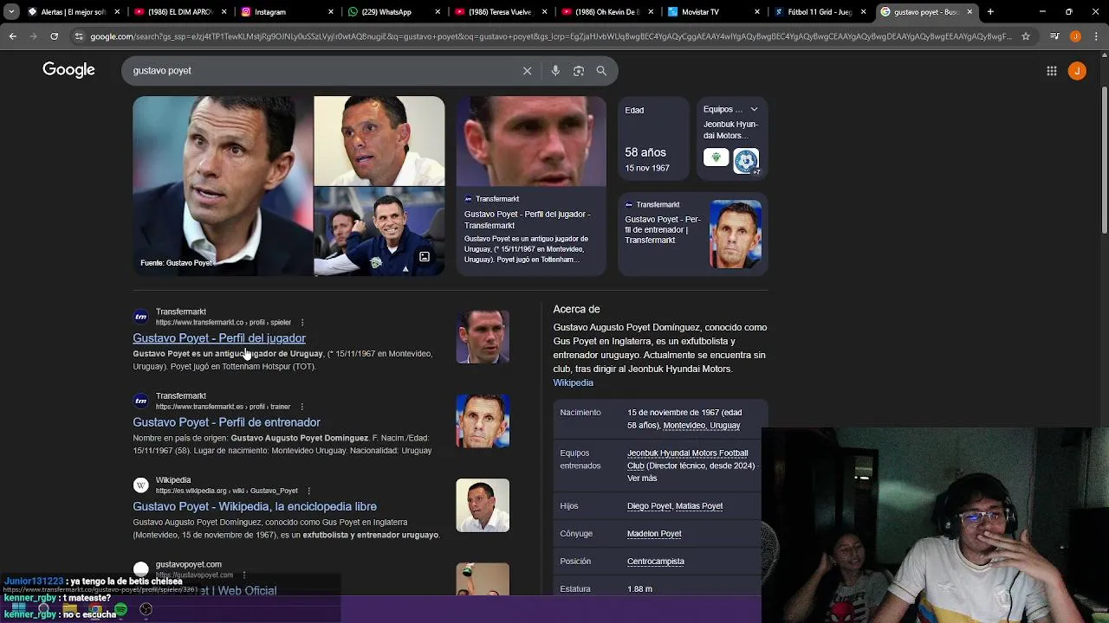
Task: Open the Chrome profile avatar in toolbar
Action: pyautogui.click(x=1075, y=36)
